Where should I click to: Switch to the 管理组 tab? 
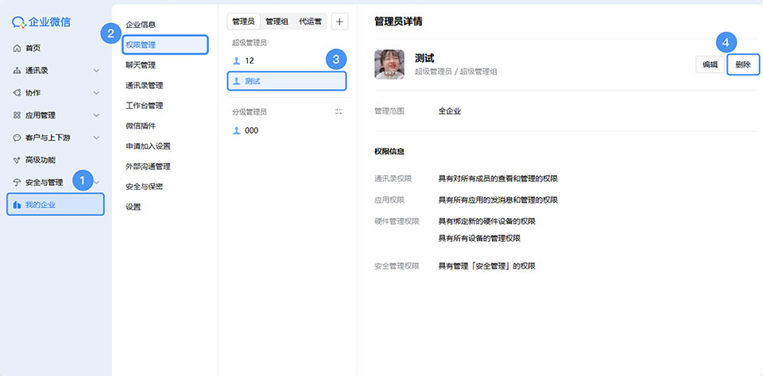tap(277, 21)
